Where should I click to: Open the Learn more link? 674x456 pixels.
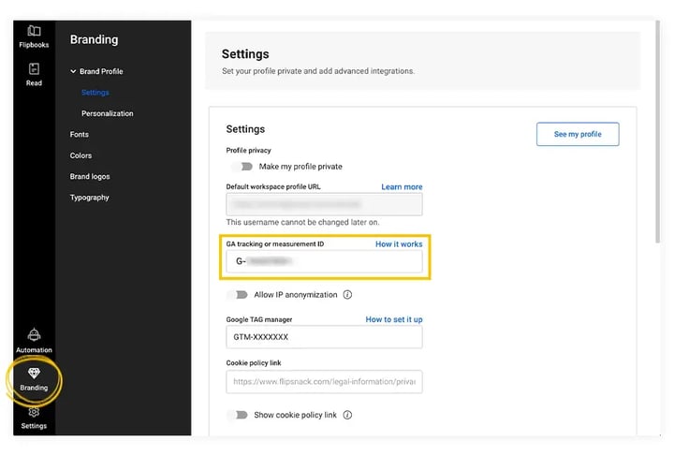click(402, 187)
